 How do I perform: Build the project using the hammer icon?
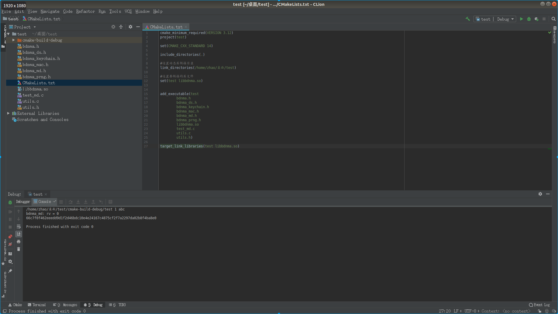pyautogui.click(x=468, y=19)
